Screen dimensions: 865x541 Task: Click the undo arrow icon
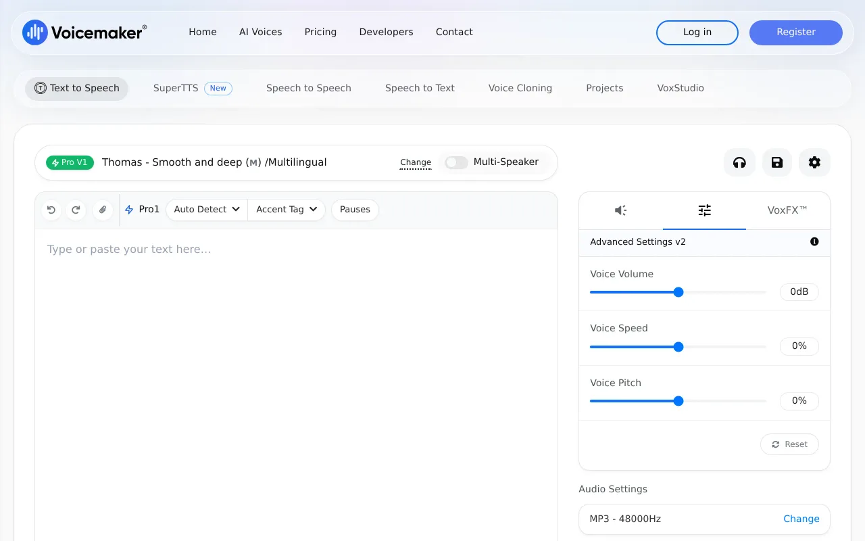tap(51, 210)
